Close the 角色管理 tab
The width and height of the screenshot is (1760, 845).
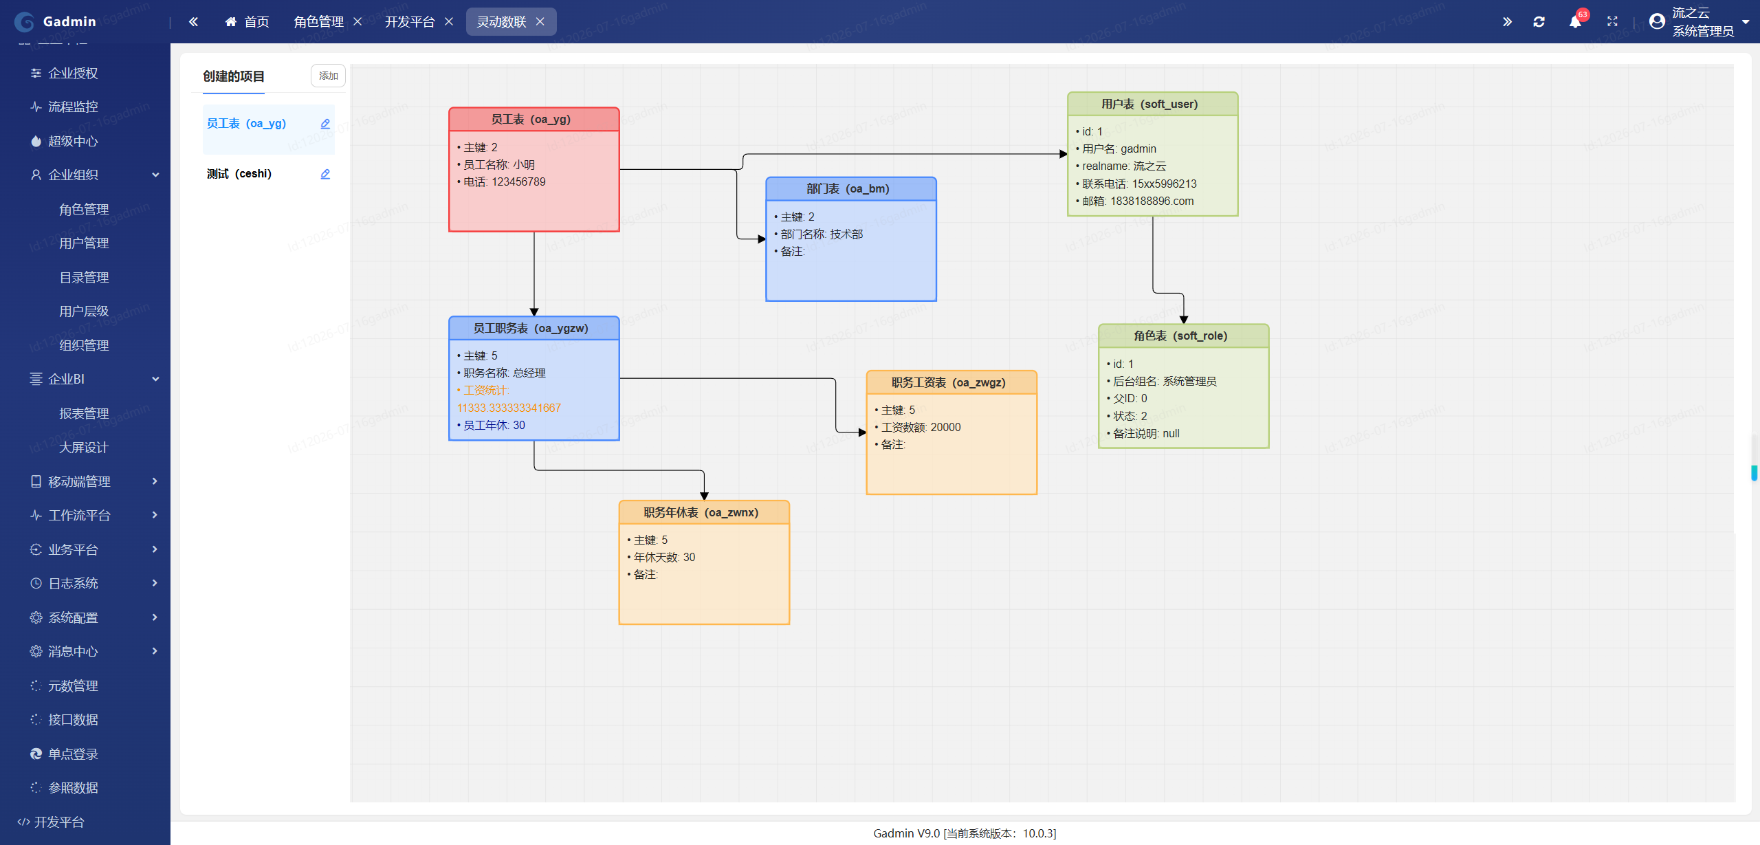click(x=357, y=22)
